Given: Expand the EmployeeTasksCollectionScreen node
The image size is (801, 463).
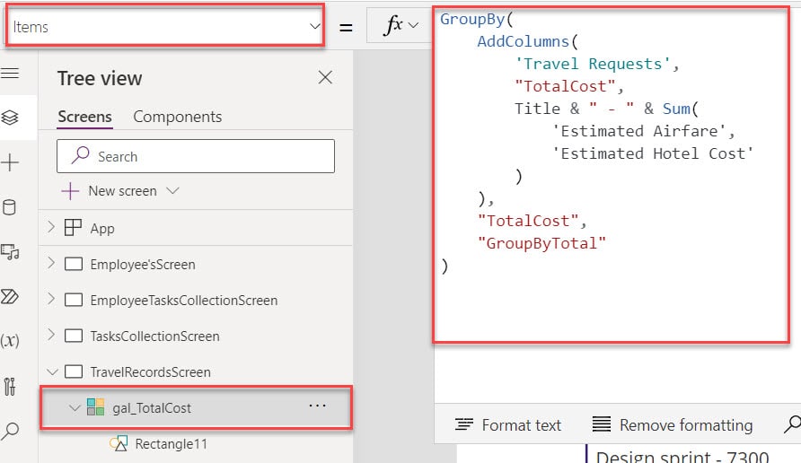Looking at the screenshot, I should tap(51, 299).
